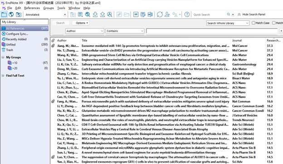Sort by Research Notes column header

[x=273, y=41]
